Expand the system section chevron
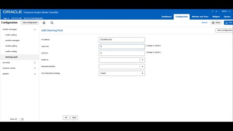Screen dimensions: 233x131 [x=35, y=74]
